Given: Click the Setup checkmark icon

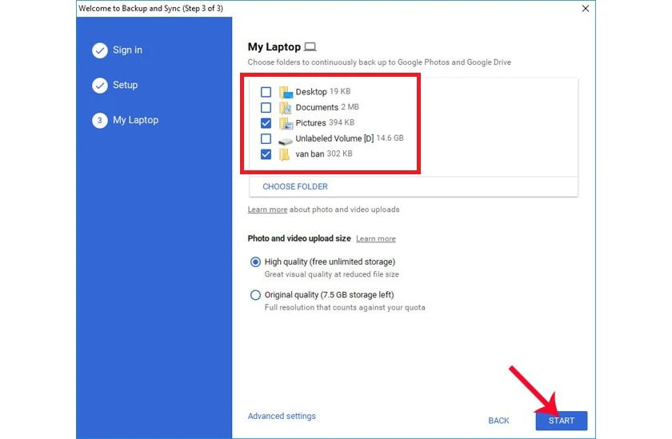Looking at the screenshot, I should [100, 86].
